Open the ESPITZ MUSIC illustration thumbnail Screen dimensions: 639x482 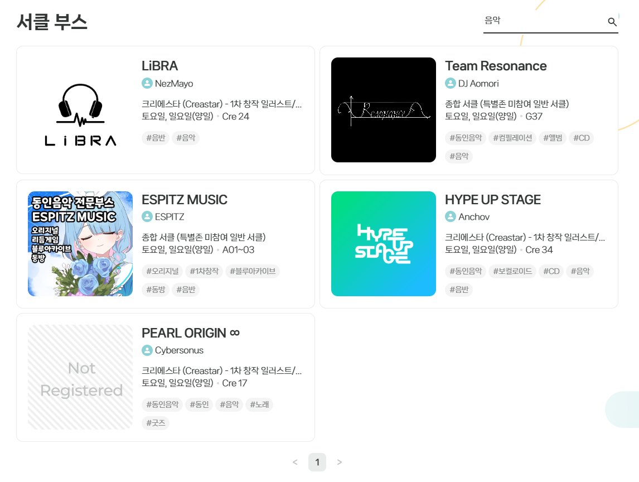tap(80, 243)
